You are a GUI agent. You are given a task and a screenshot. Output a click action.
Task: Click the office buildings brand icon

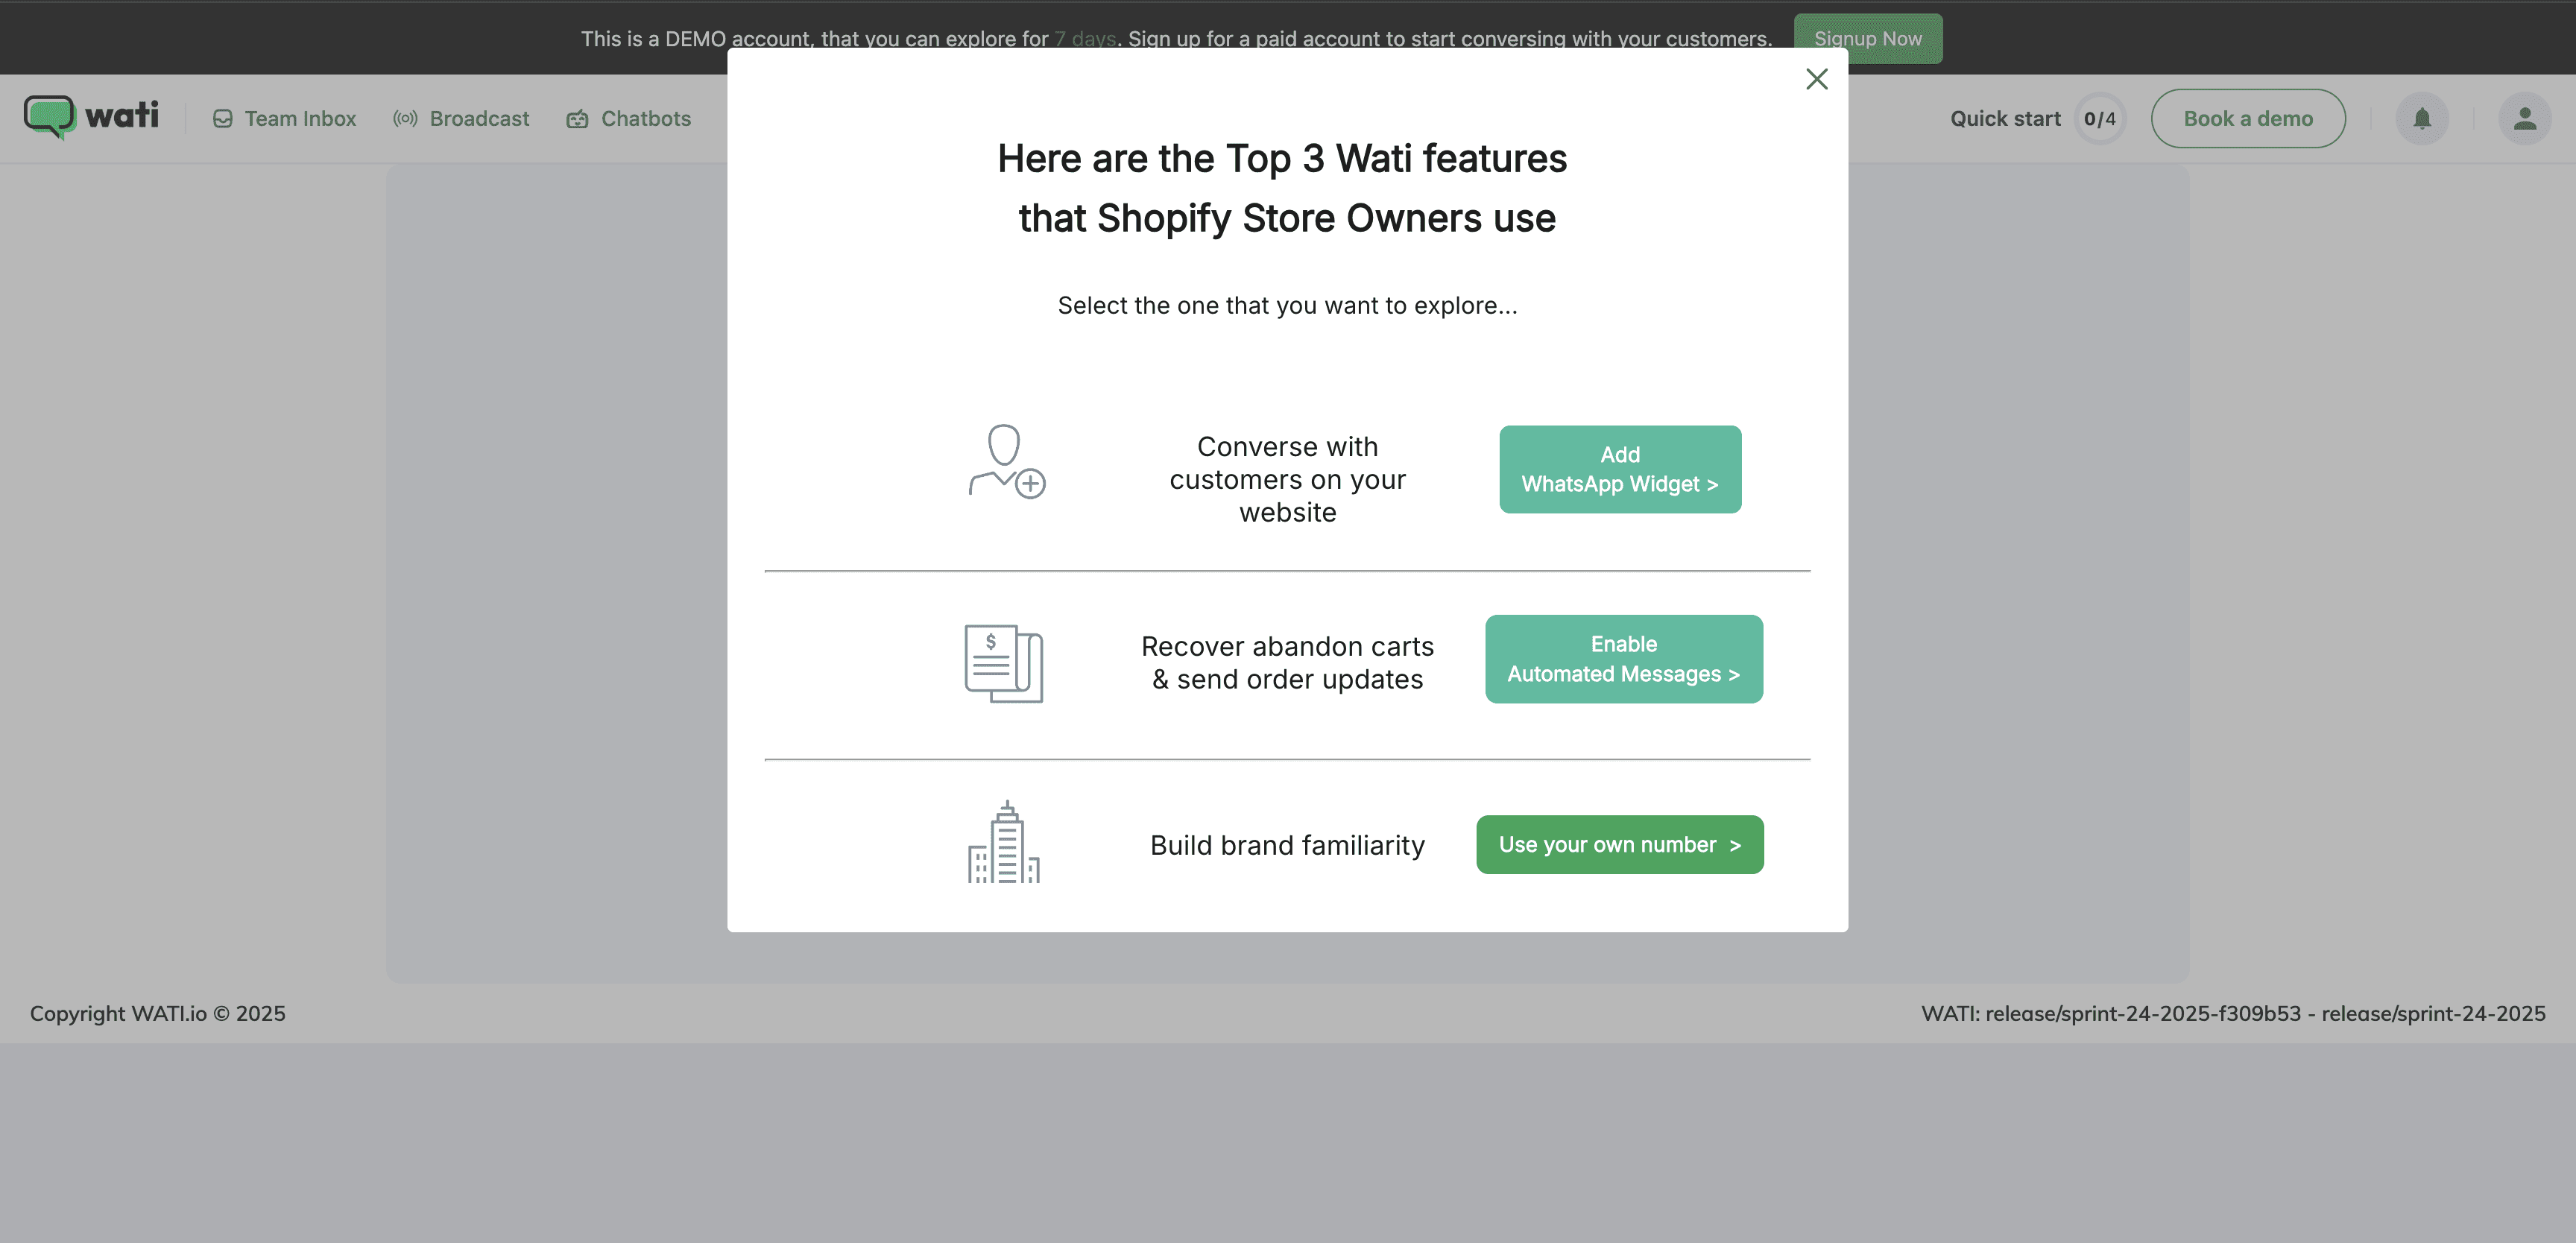(x=1003, y=843)
